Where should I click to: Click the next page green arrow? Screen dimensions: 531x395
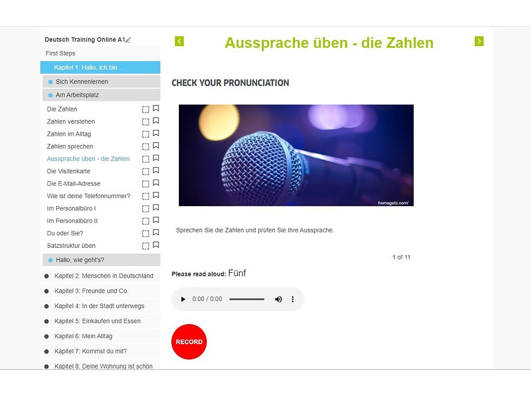click(x=479, y=41)
